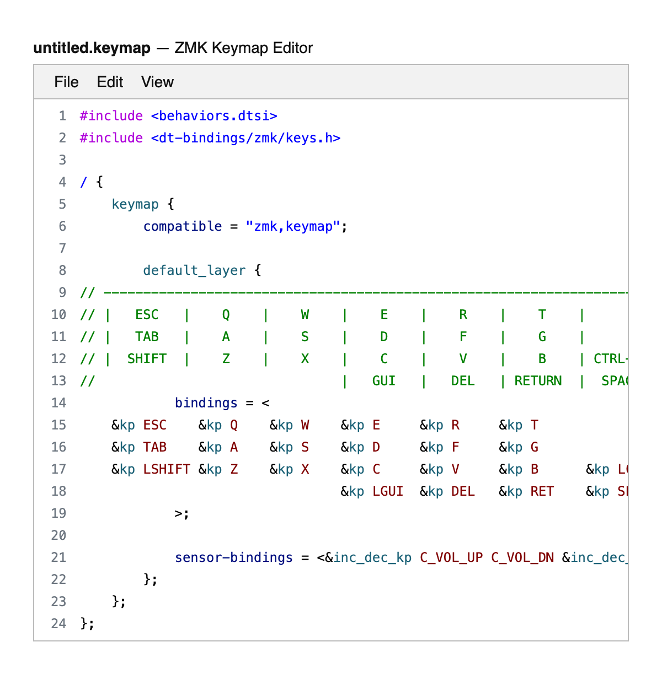Place cursor on default_layer node name

coord(194,270)
